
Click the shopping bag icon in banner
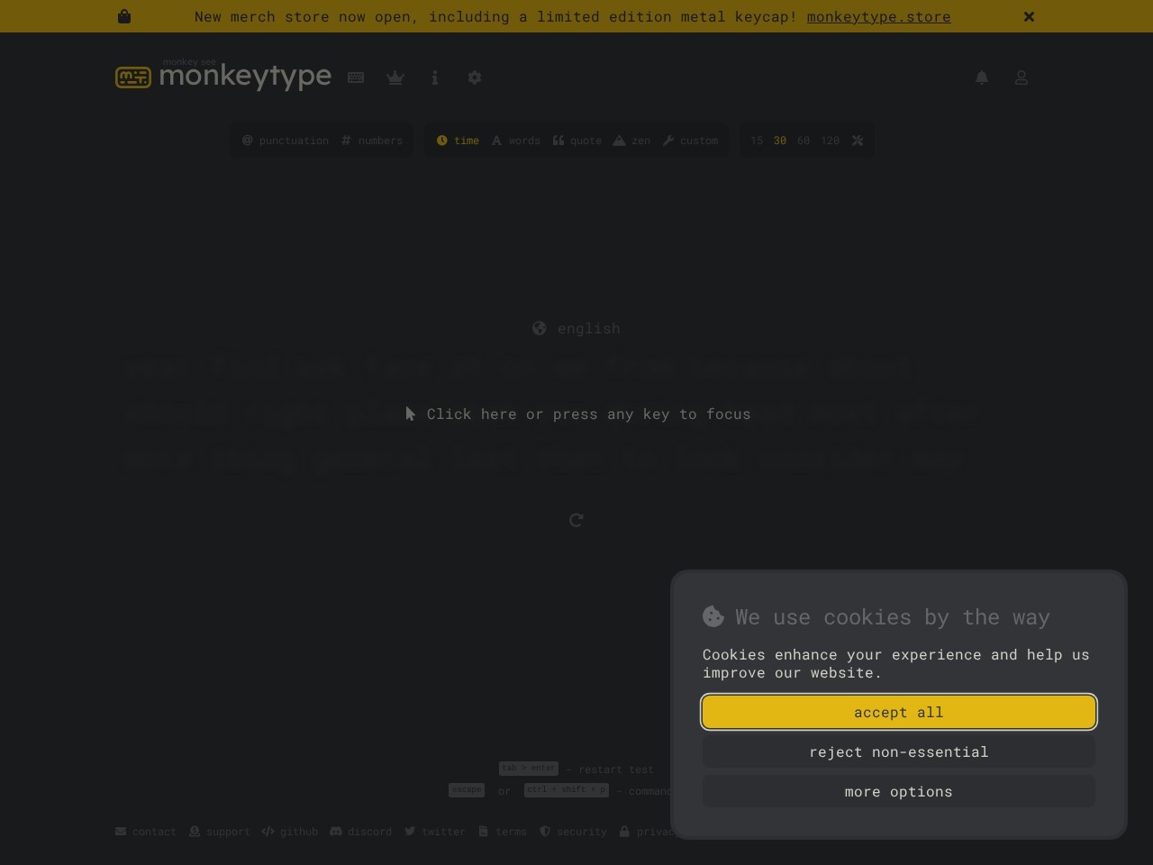[124, 16]
